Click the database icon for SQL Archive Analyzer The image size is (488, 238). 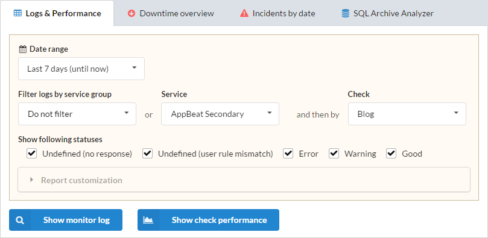[346, 13]
